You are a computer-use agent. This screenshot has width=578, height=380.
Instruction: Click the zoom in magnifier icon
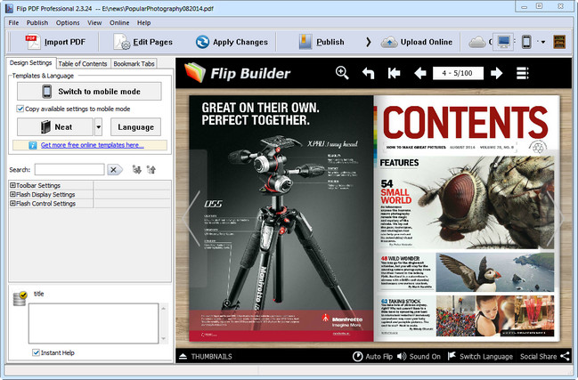tap(342, 73)
